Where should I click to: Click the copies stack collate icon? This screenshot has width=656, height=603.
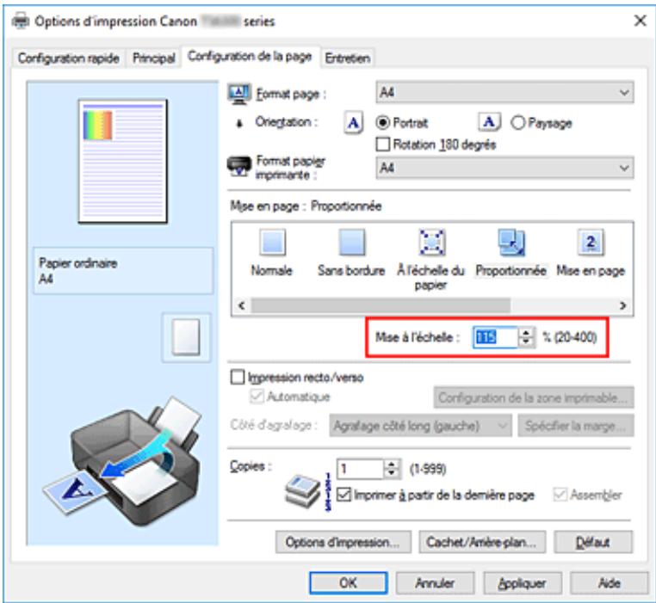point(302,491)
